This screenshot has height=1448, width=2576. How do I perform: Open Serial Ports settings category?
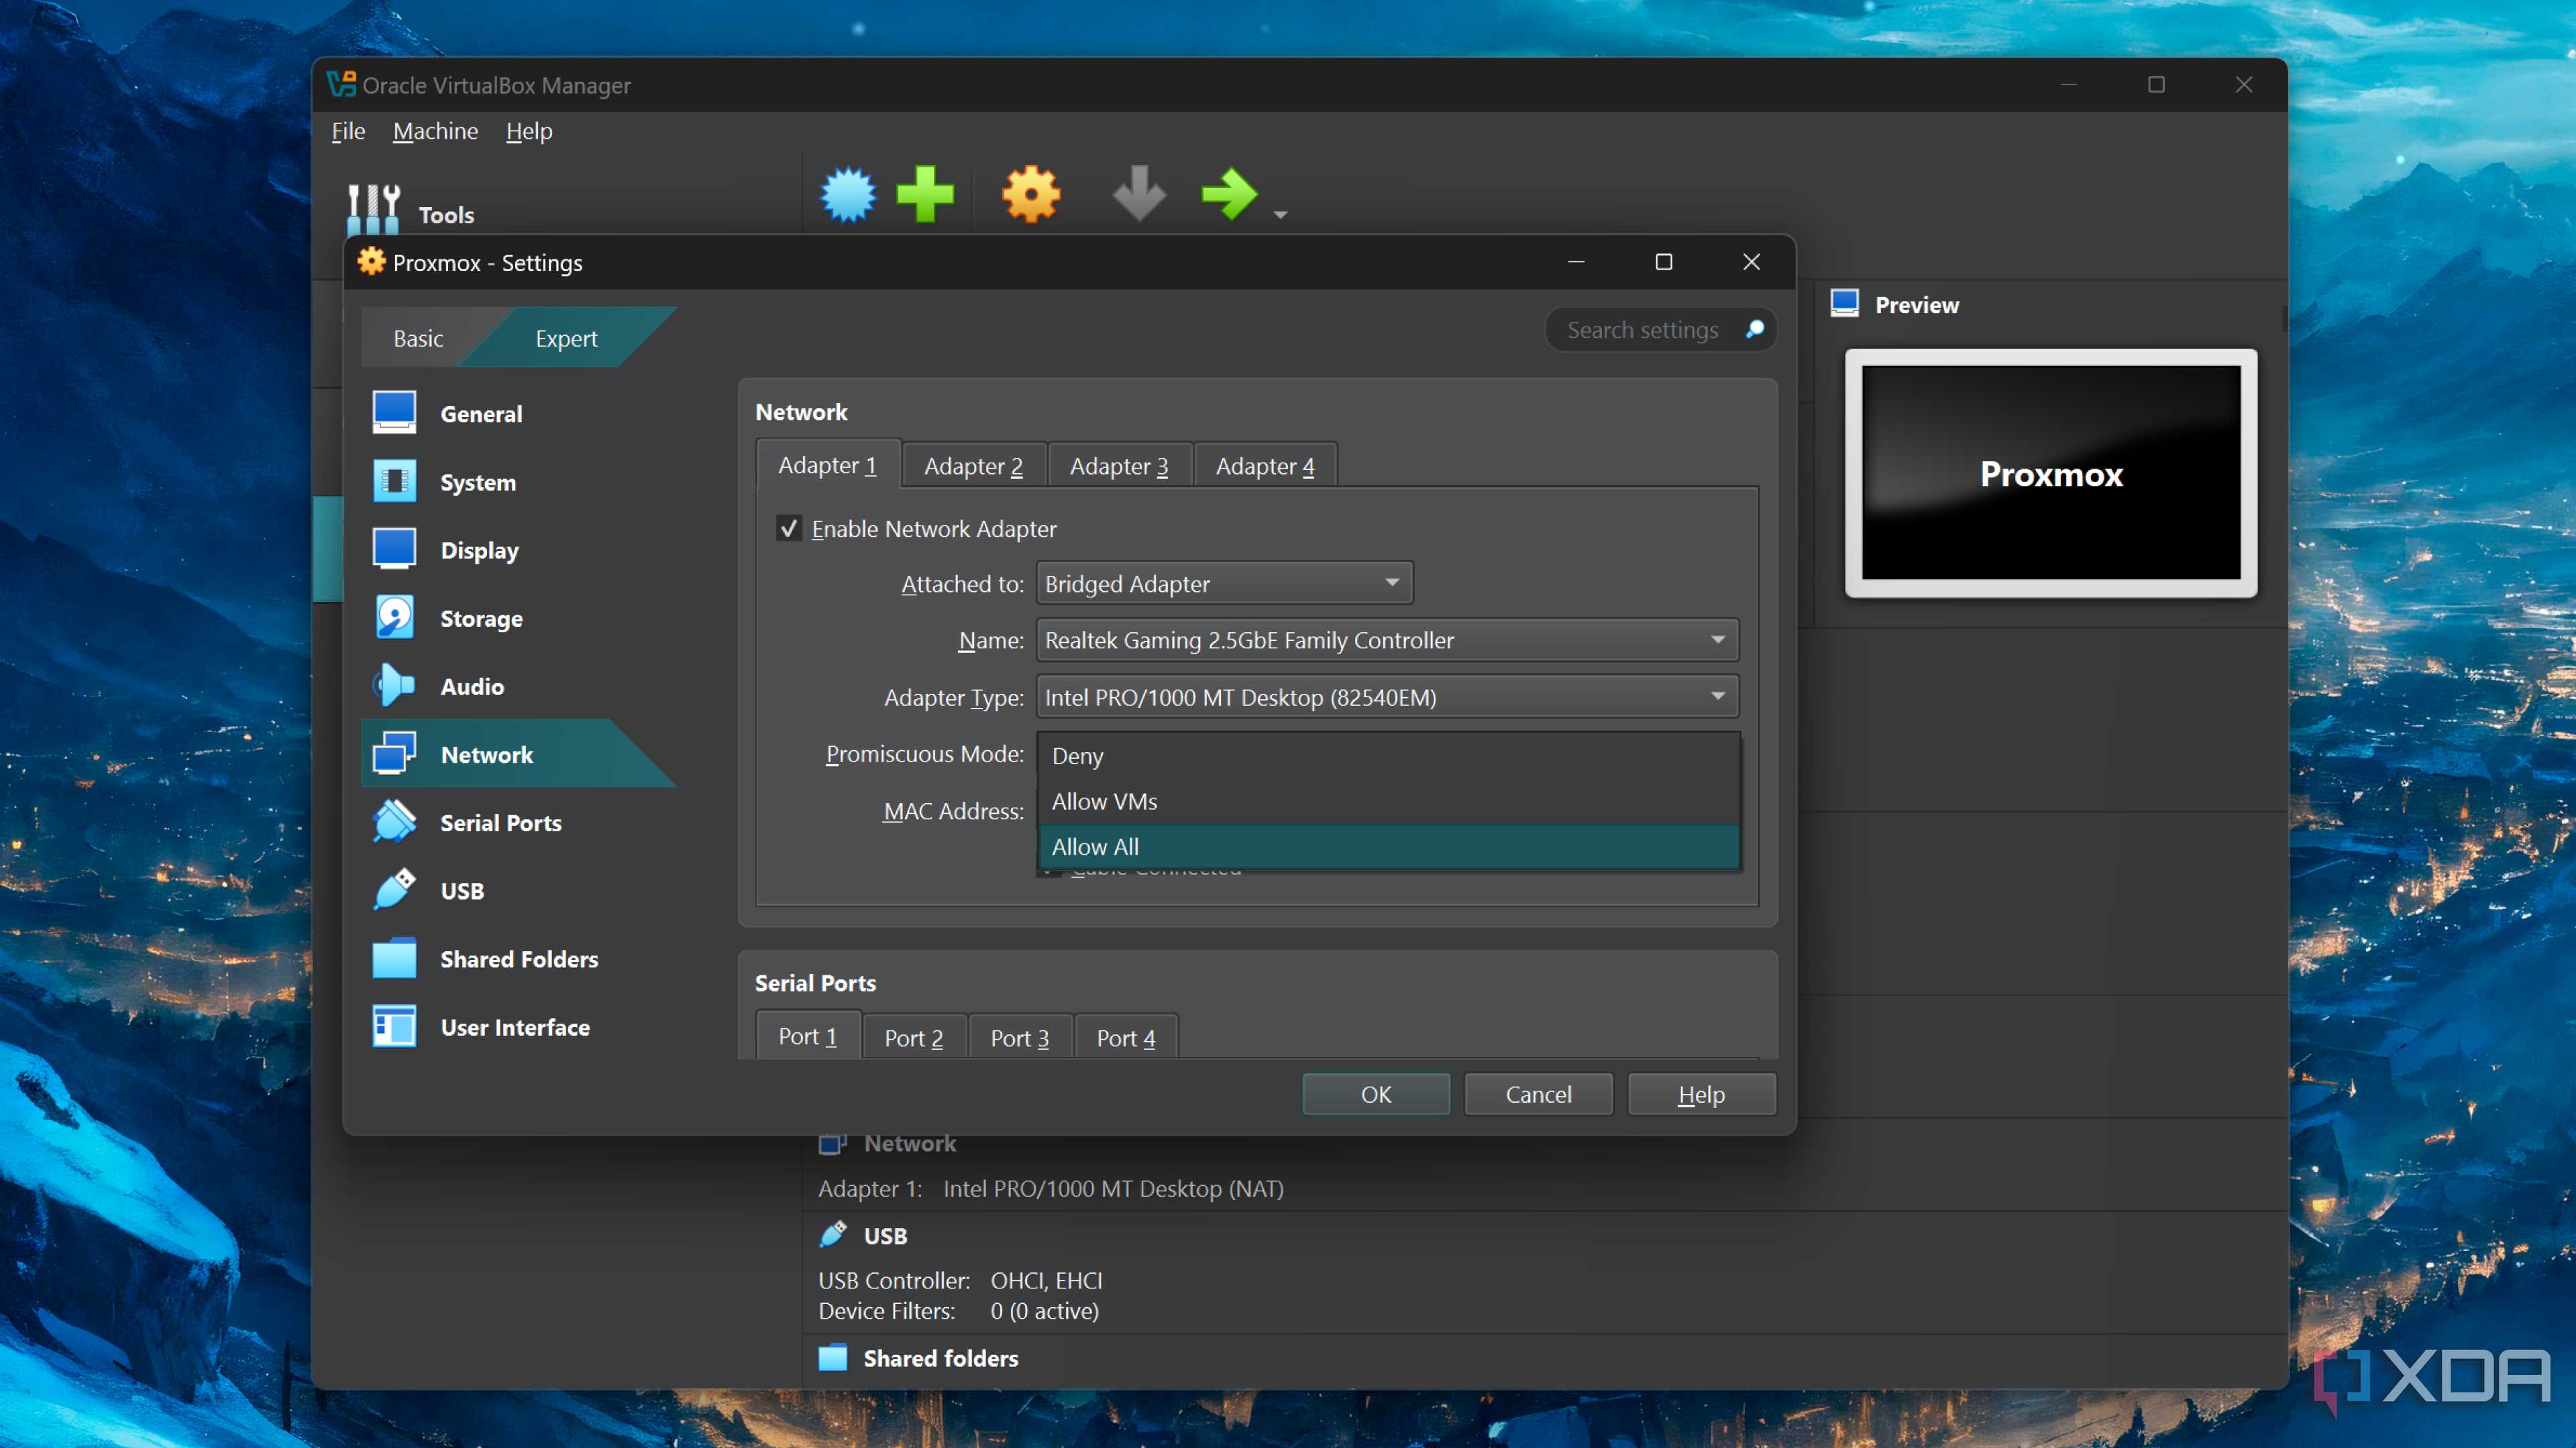518,823
